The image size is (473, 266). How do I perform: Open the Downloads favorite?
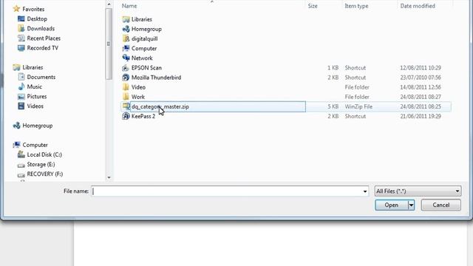coord(41,28)
